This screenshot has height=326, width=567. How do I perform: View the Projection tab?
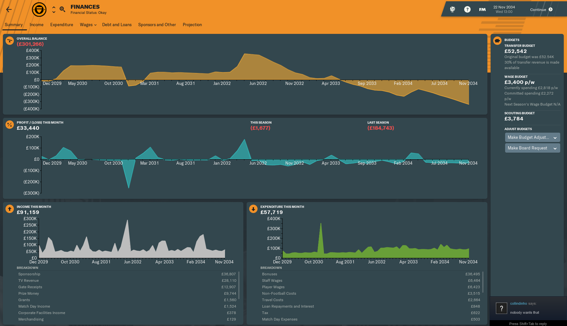click(192, 25)
